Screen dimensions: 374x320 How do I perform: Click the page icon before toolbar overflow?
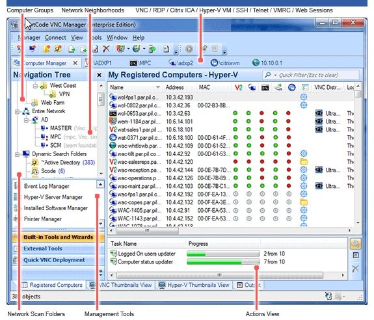167,49
